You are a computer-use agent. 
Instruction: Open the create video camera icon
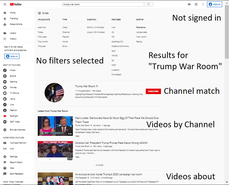point(189,4)
